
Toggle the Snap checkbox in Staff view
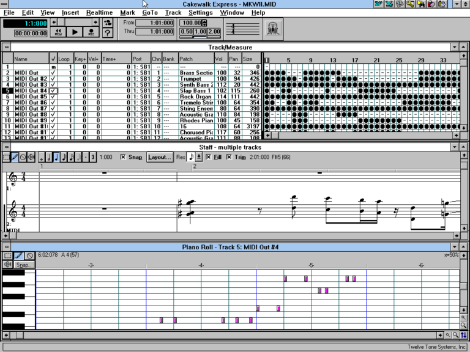[x=123, y=157]
